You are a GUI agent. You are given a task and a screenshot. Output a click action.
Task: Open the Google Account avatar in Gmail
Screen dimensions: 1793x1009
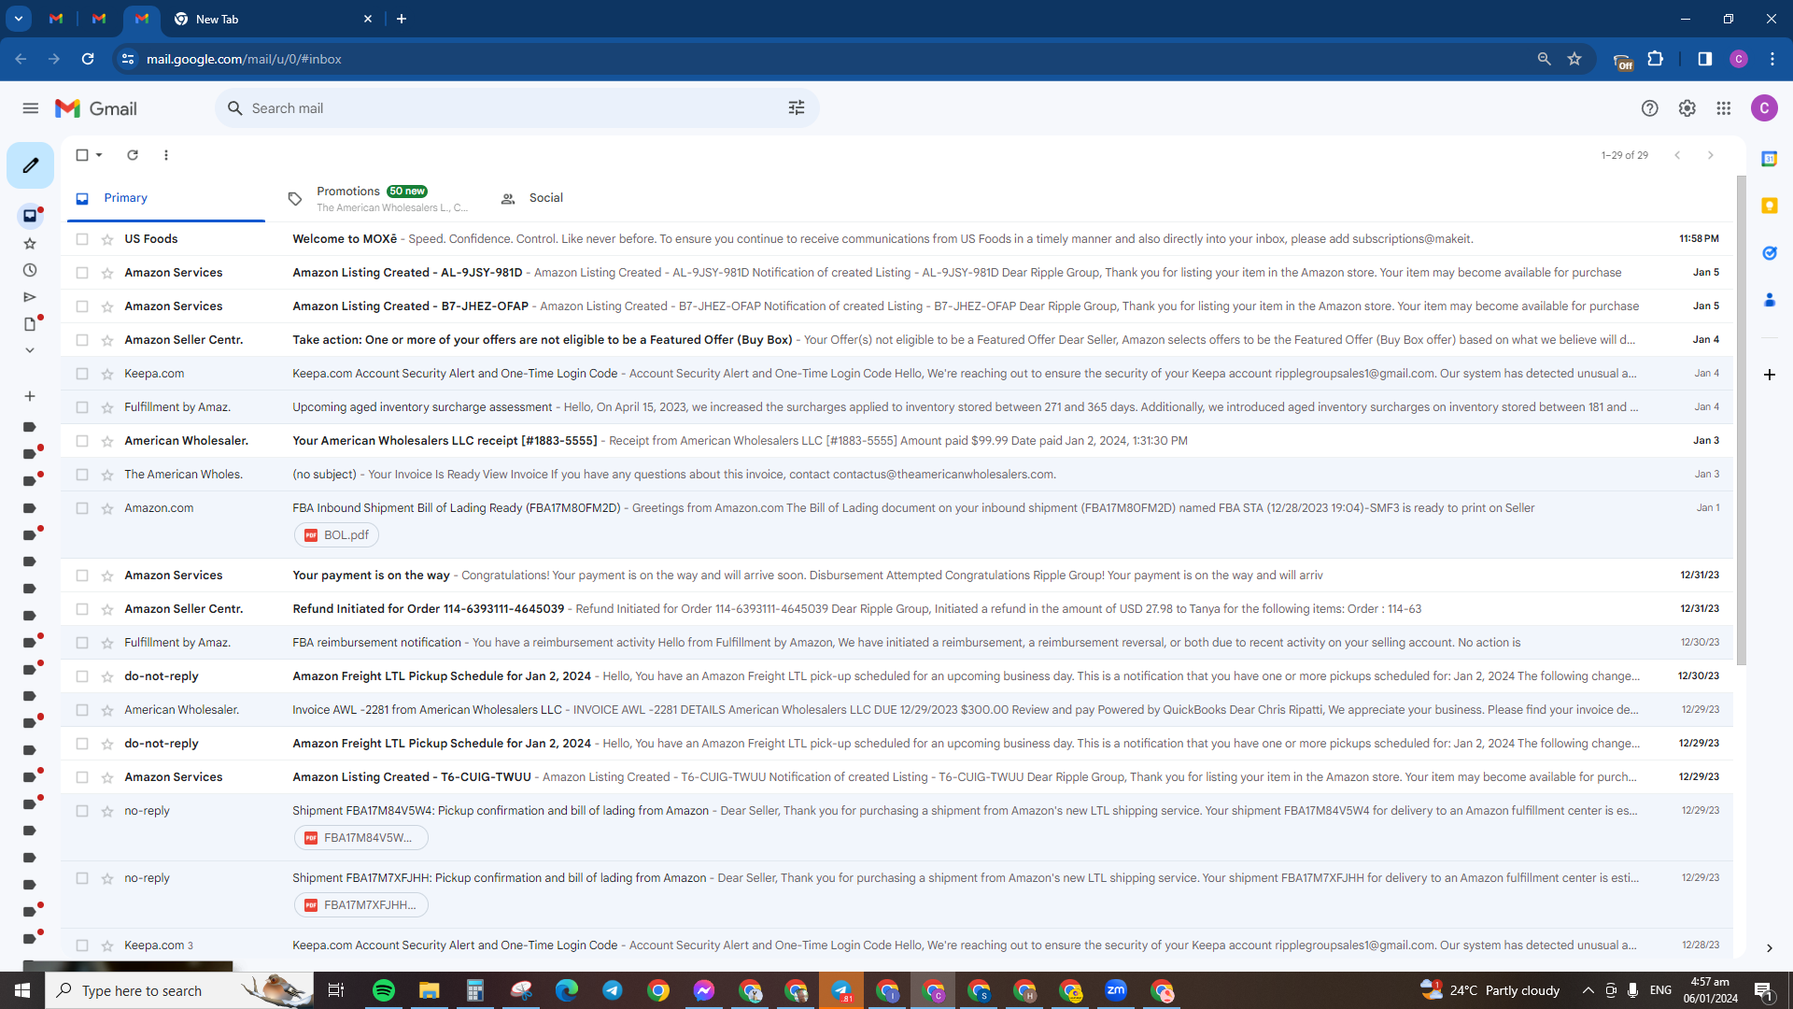click(x=1764, y=108)
